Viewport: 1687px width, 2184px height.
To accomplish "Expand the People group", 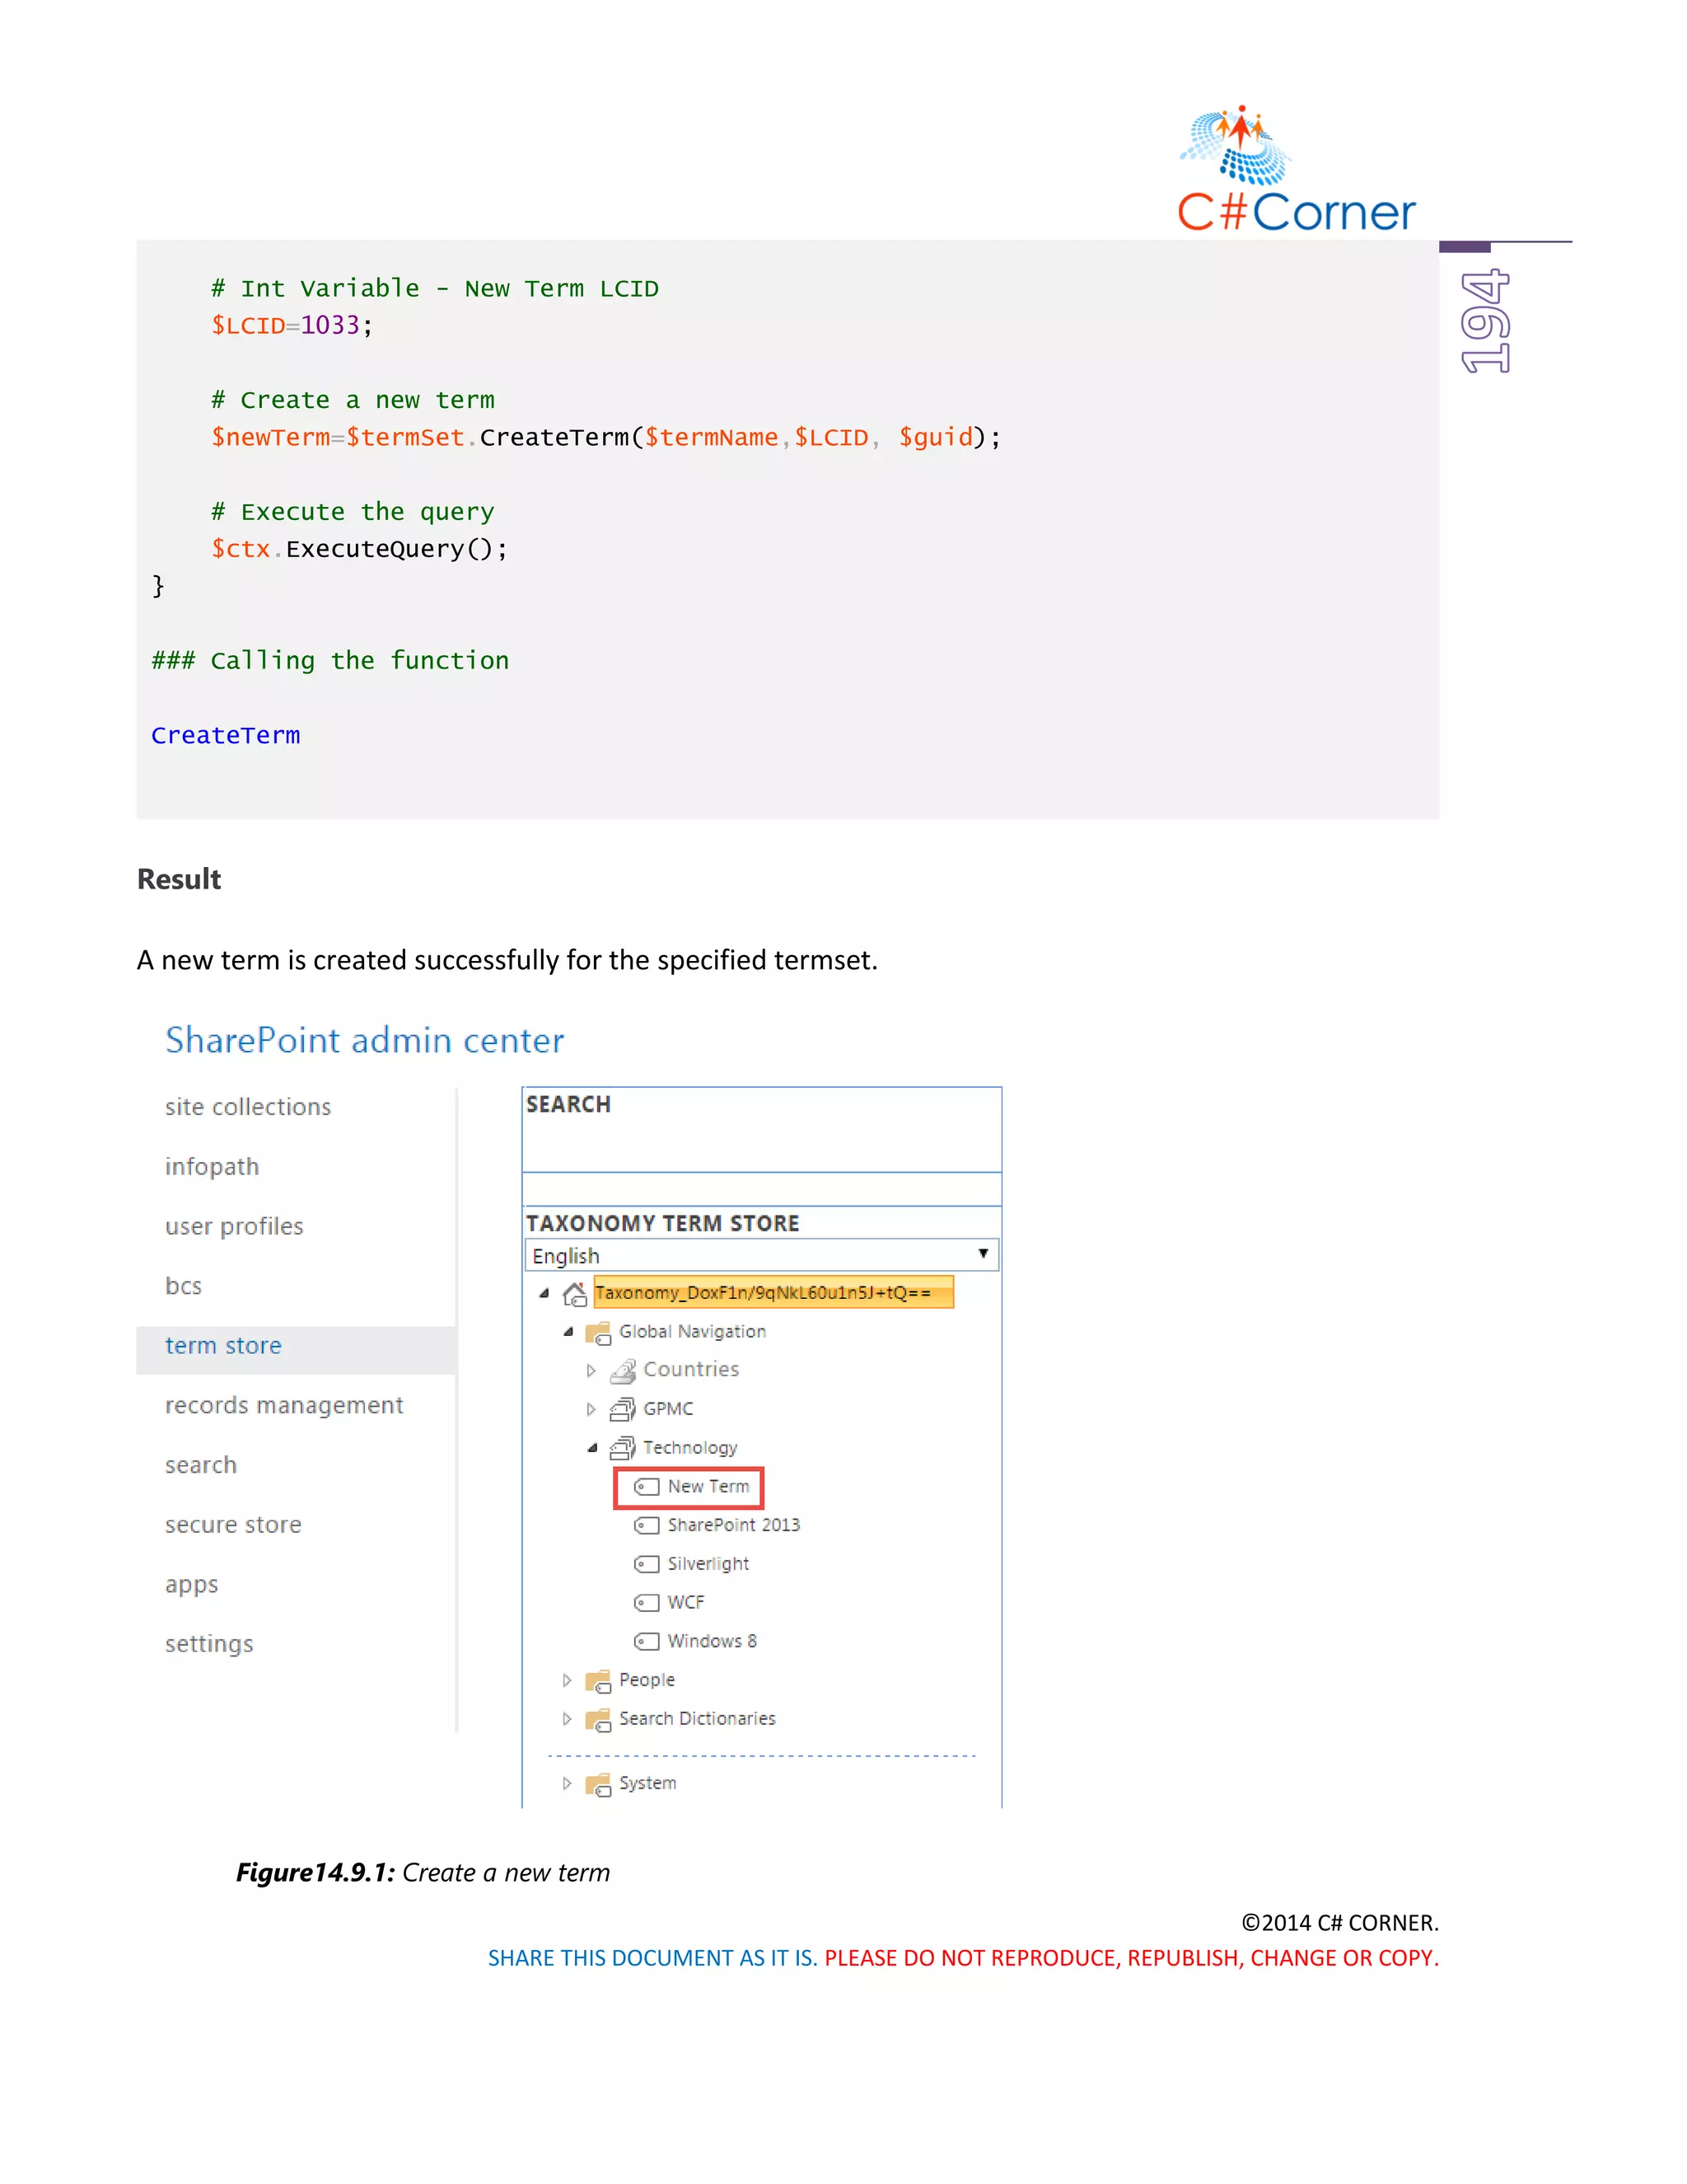I will click(x=567, y=1681).
